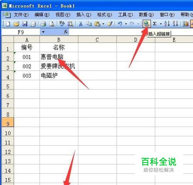Screen dimensions: 193x185
Task: Expand the AutoSum functions dropdown arrow
Action: click(x=161, y=24)
